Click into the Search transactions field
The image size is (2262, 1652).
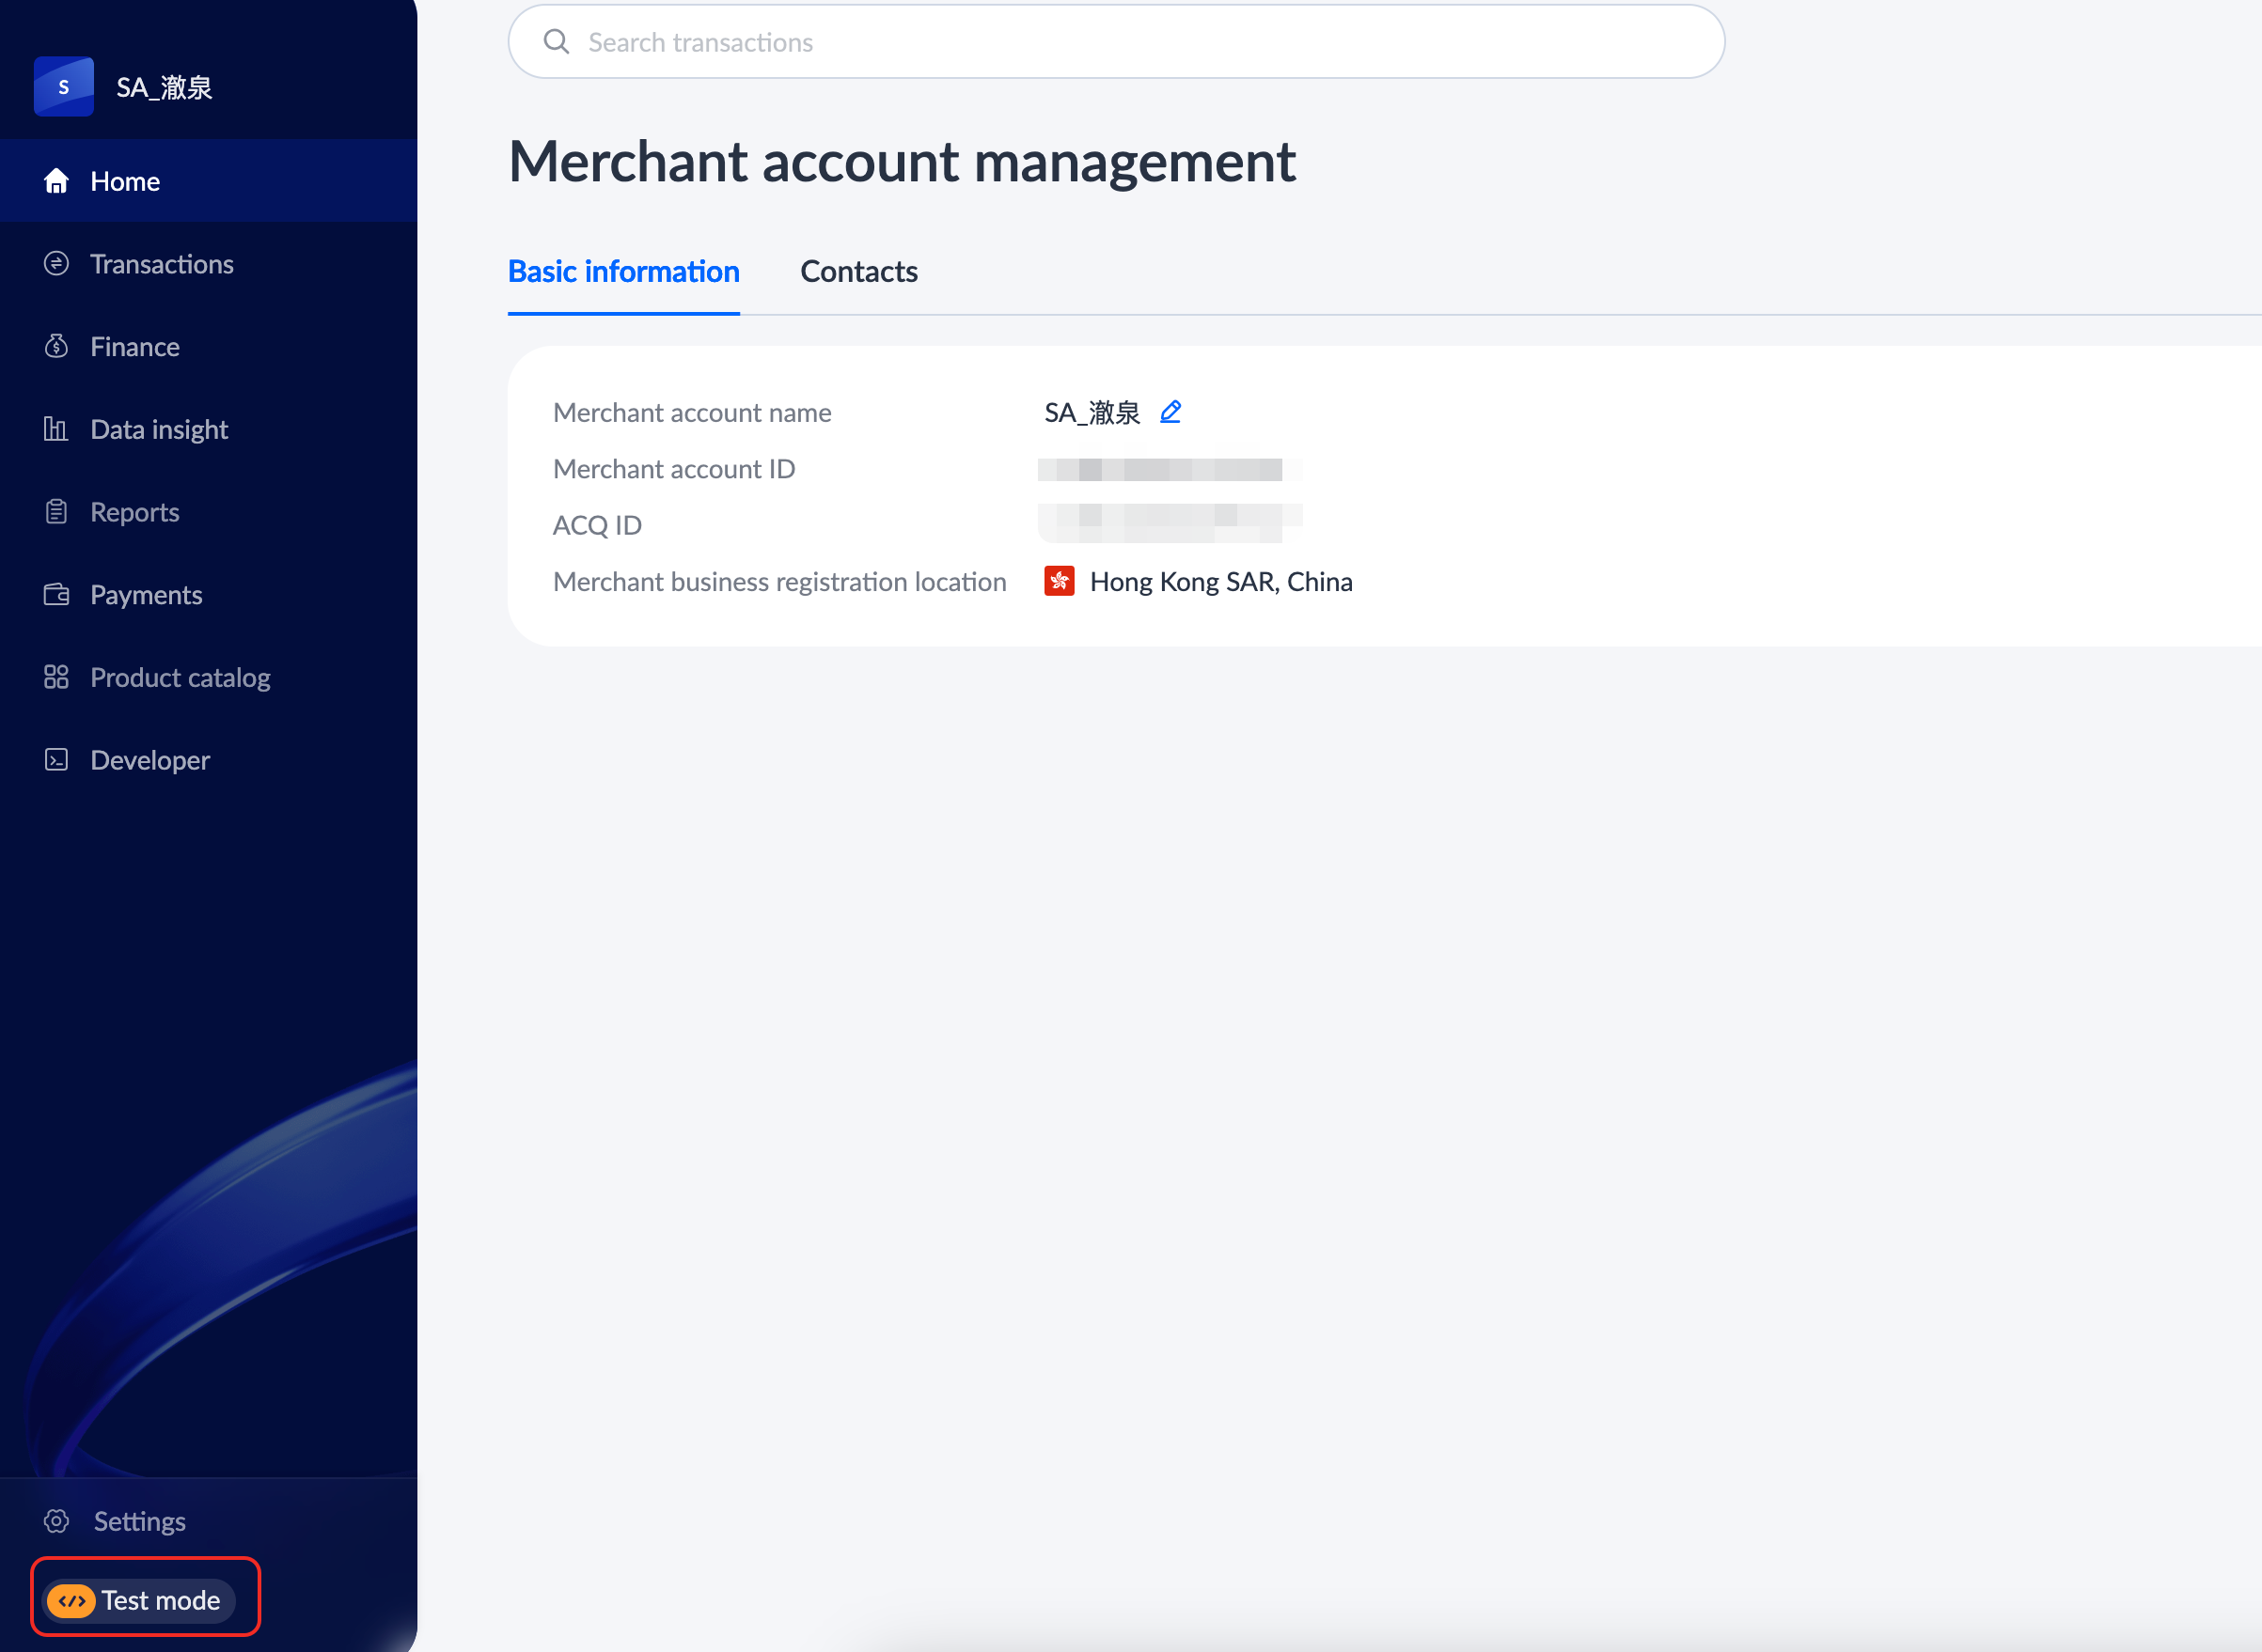1101,42
